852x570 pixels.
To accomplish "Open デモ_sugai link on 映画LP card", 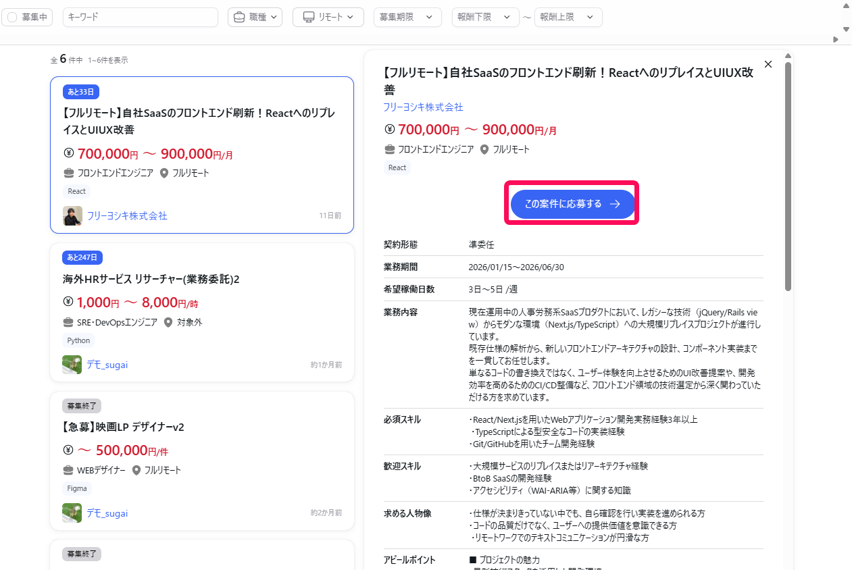I will point(107,513).
